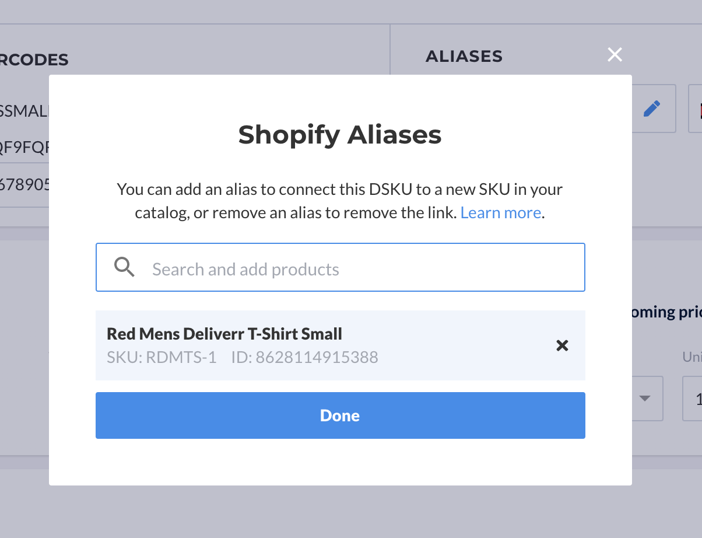Open the Learn more link

click(501, 212)
